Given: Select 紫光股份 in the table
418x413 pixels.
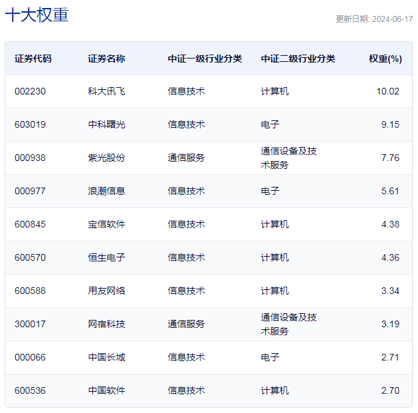Looking at the screenshot, I should pyautogui.click(x=106, y=158).
